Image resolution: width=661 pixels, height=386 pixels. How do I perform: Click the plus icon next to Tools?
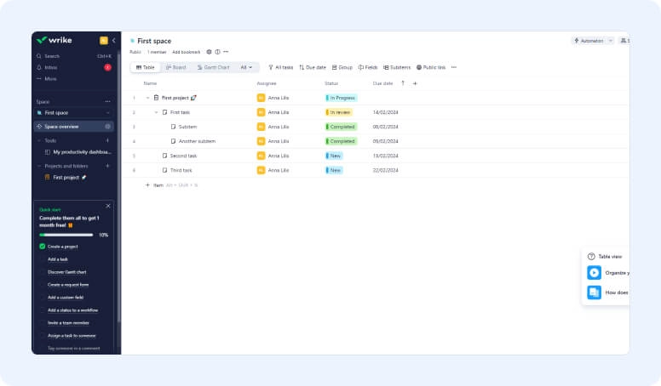point(107,140)
